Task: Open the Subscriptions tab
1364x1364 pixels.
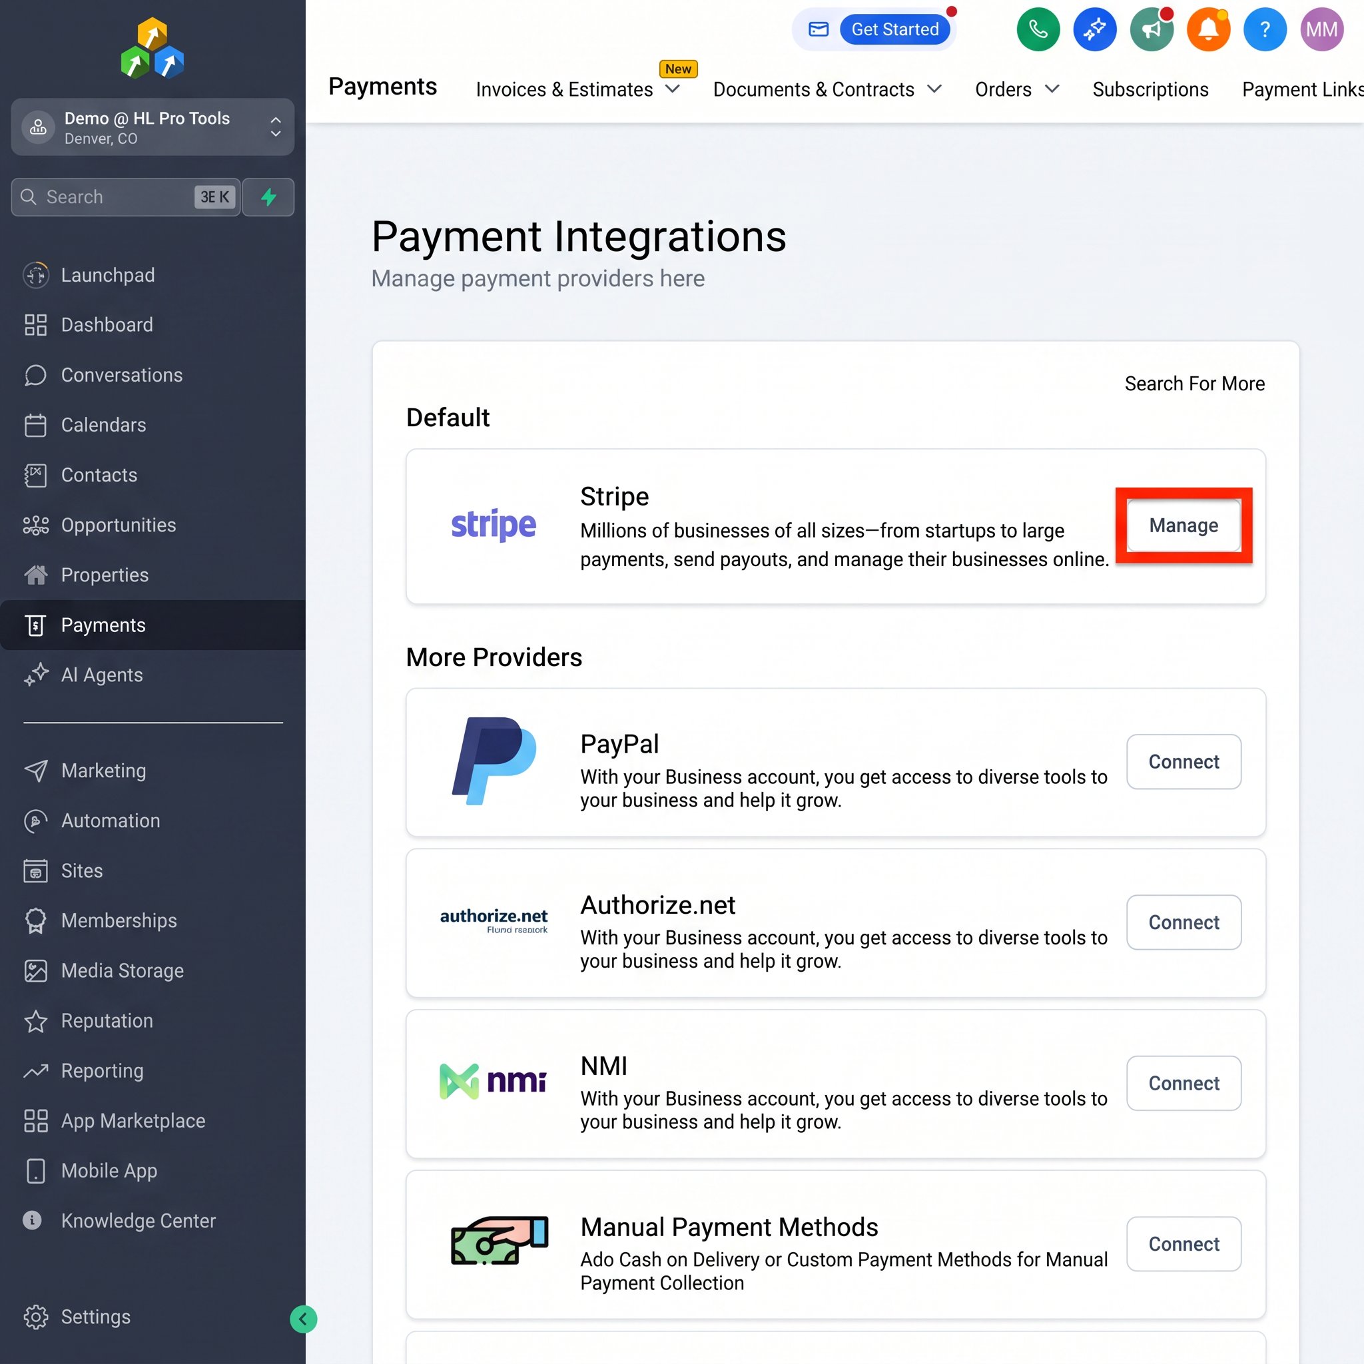Action: pyautogui.click(x=1150, y=90)
